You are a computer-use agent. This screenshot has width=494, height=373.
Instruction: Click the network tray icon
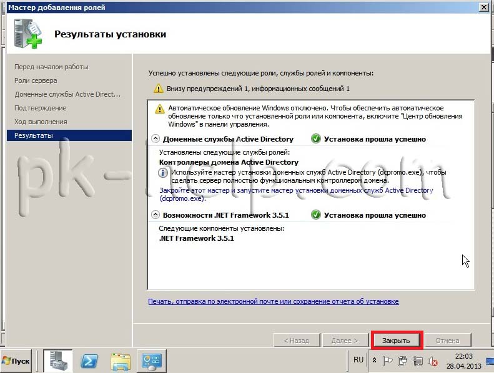tap(418, 361)
